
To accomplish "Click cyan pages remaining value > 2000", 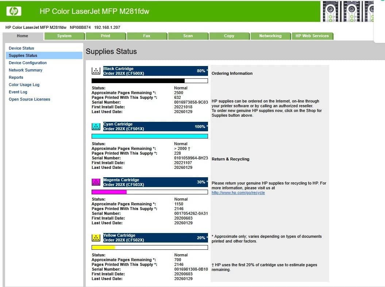I will [182, 148].
